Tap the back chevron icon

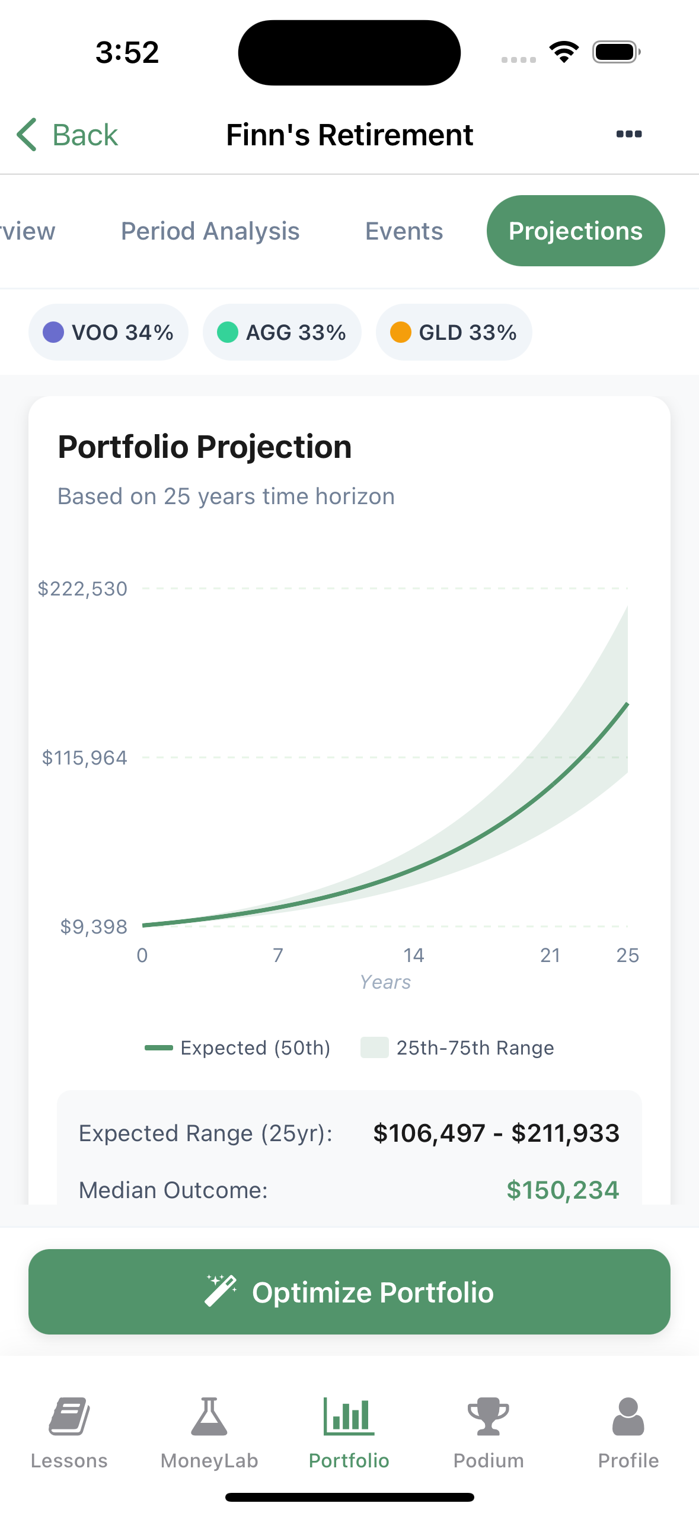click(27, 135)
